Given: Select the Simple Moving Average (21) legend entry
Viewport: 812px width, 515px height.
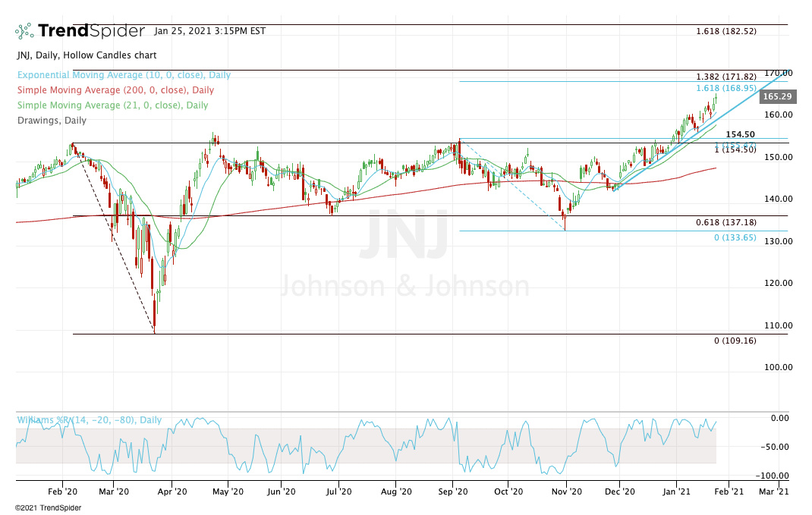Looking at the screenshot, I should [x=112, y=105].
